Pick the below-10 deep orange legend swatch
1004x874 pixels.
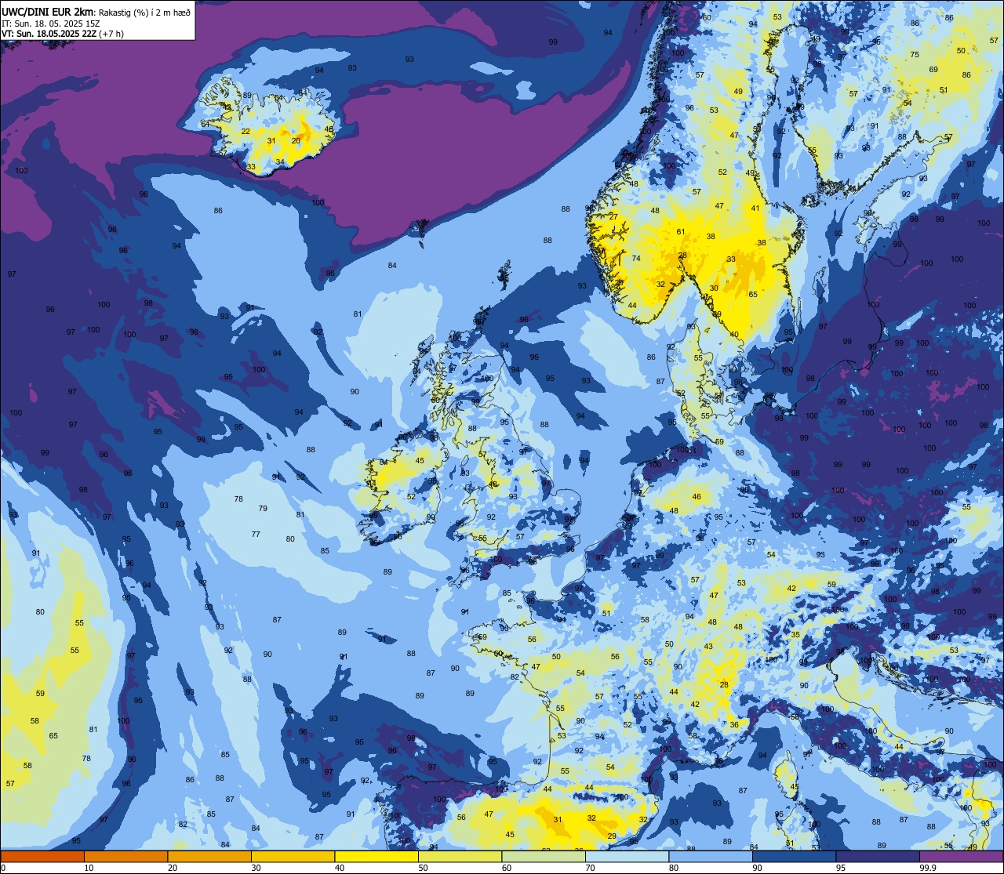tap(42, 856)
